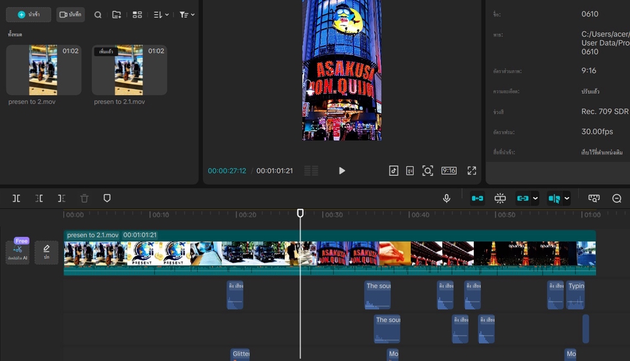
Task: Click the 00:40 mark on timeline ruler
Action: pyautogui.click(x=420, y=215)
